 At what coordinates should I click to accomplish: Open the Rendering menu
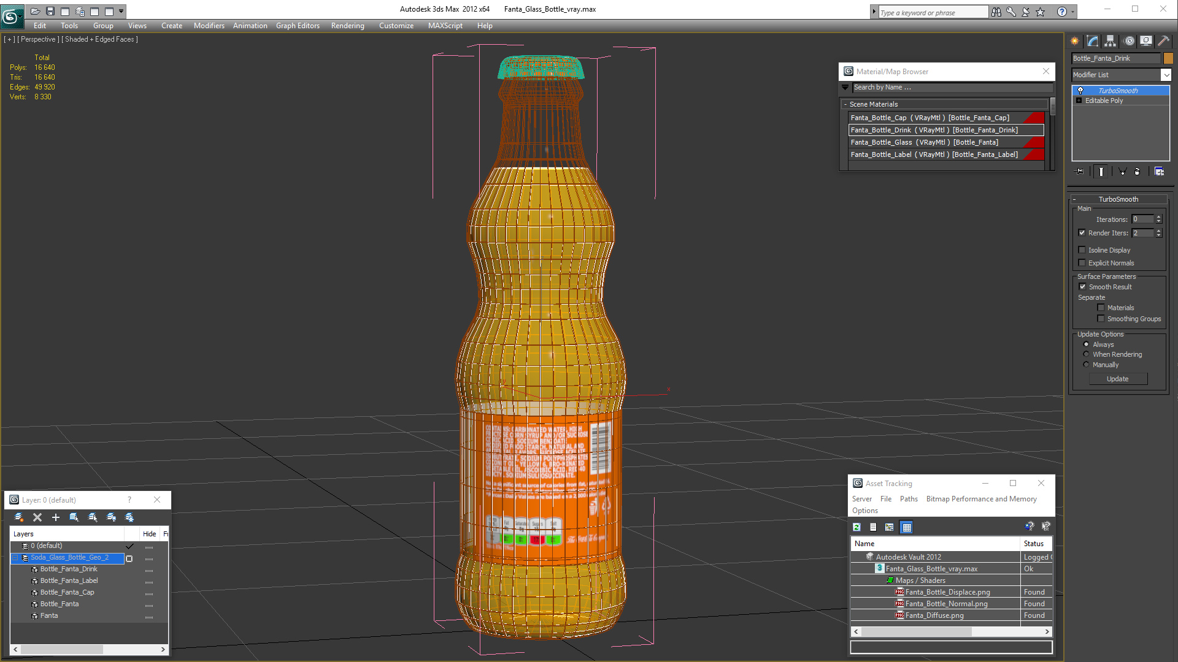[x=348, y=26]
